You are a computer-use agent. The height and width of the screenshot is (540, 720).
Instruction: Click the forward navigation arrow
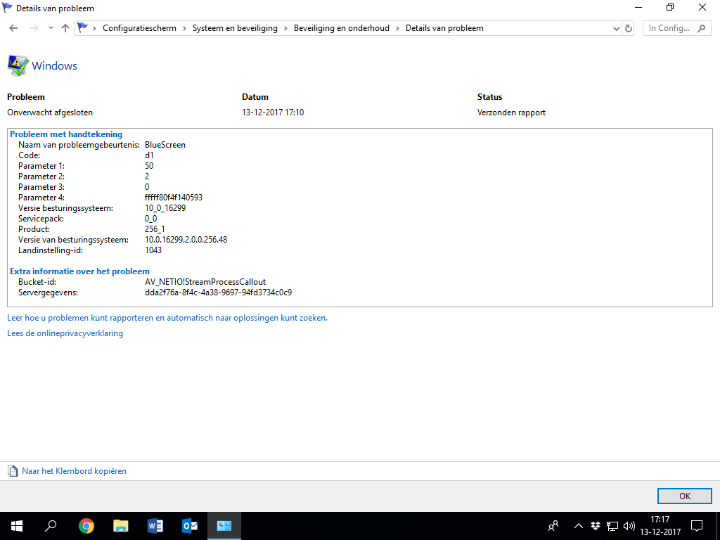34,28
